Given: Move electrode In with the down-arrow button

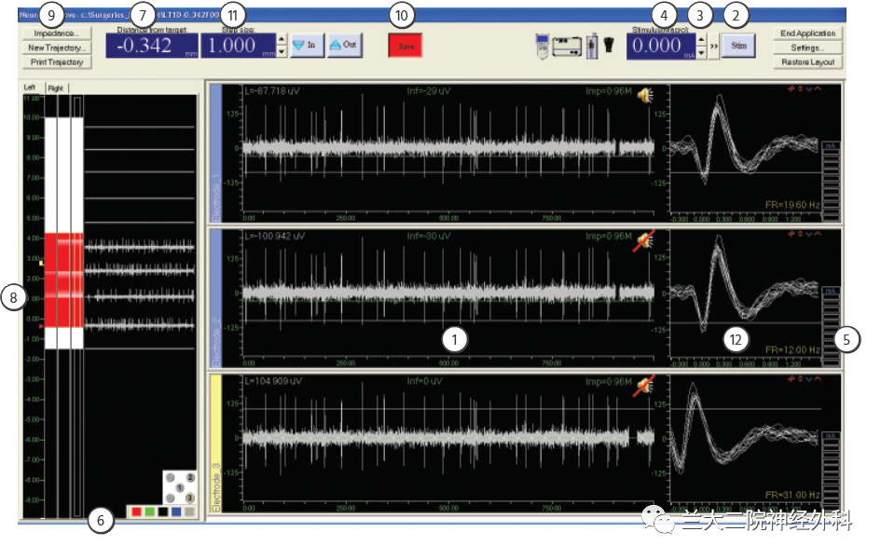Looking at the screenshot, I should (x=307, y=45).
